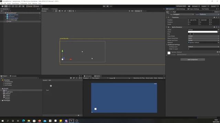Open the Tag dropdown

(183, 14)
